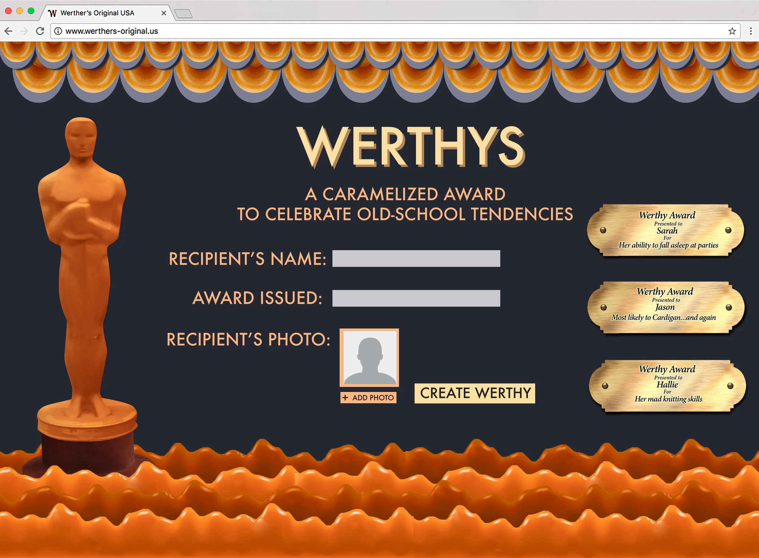Image resolution: width=759 pixels, height=558 pixels.
Task: Click the red close window button
Action: 9,11
